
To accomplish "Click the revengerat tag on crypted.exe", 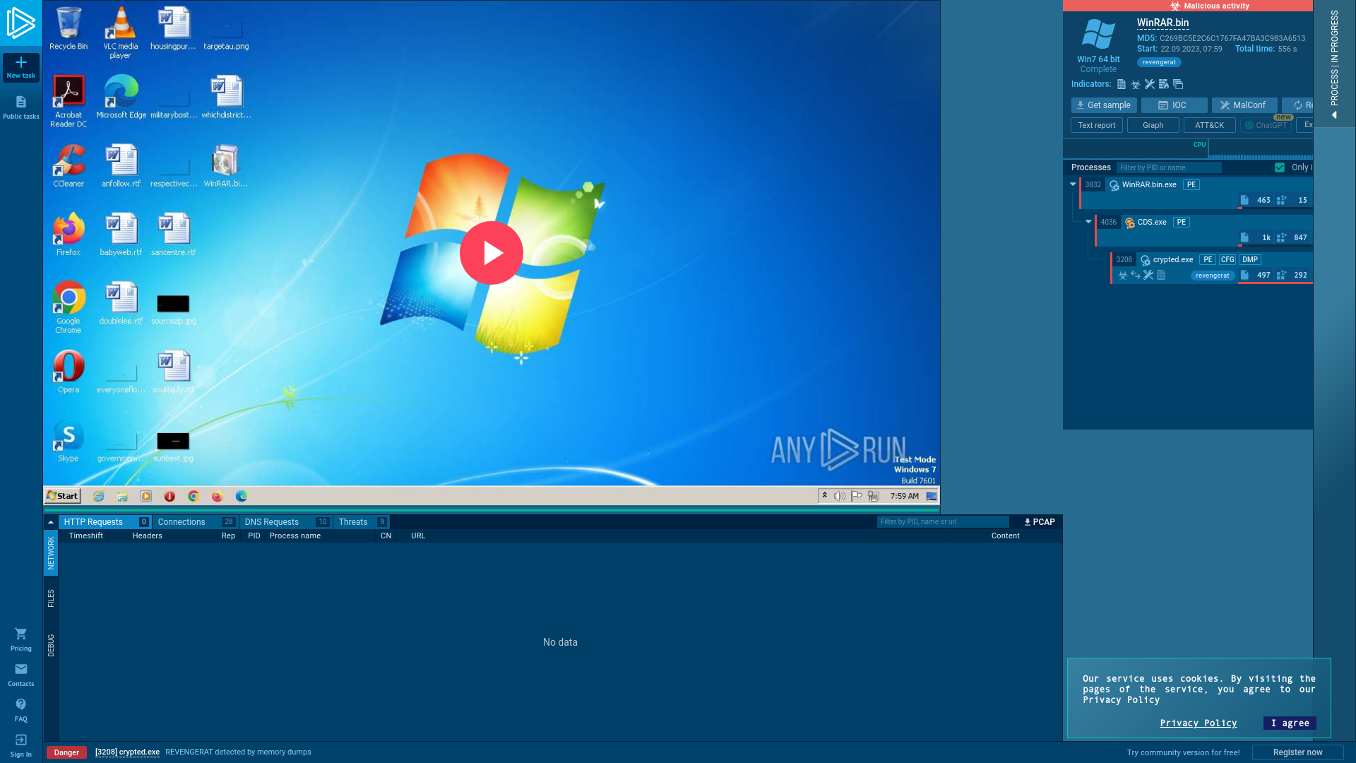I will click(x=1213, y=276).
